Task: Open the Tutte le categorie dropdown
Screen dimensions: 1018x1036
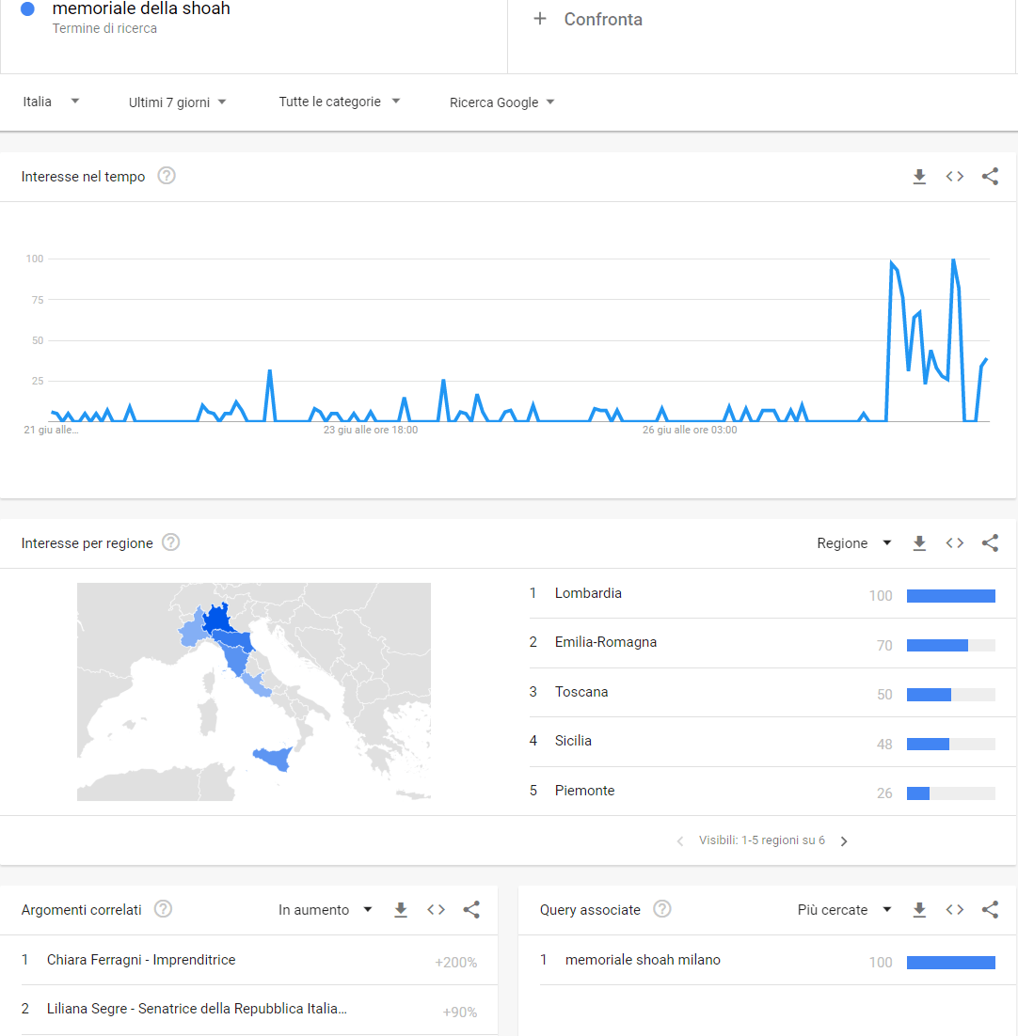Action: tap(339, 102)
